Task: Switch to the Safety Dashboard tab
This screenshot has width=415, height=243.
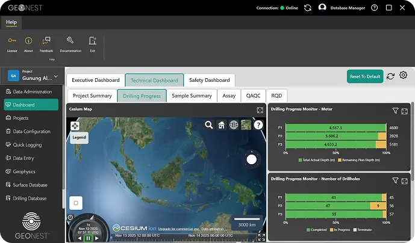Action: coord(209,80)
